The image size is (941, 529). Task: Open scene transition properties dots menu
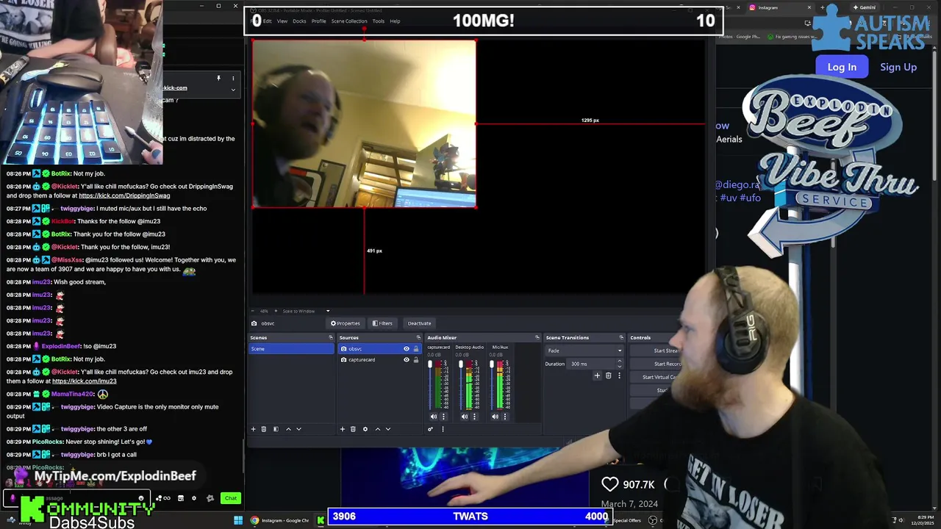[x=619, y=375]
